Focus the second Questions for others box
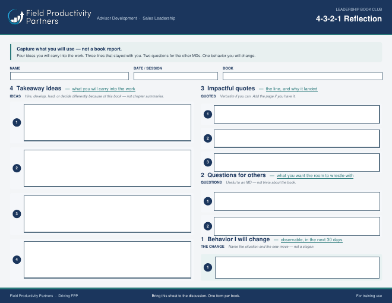 (297, 226)
